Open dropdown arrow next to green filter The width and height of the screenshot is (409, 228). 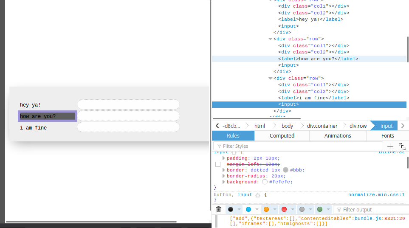pyautogui.click(x=328, y=209)
